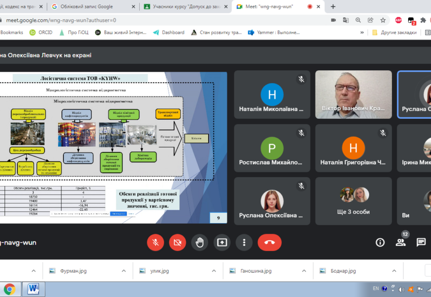Expand options for улик.jpg download
431x297 pixels.
(x=214, y=271)
